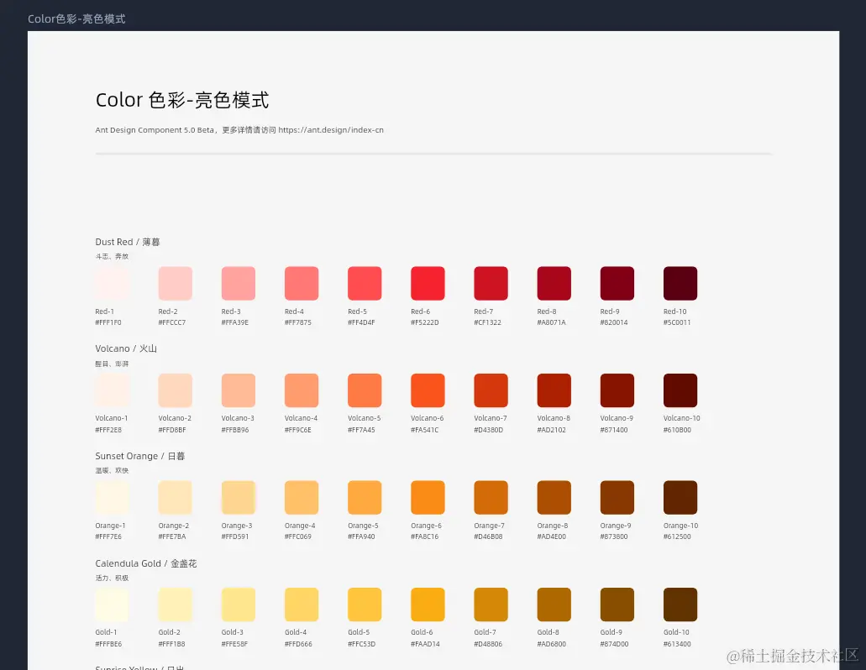Open the https://ant.design/index-cn link
Screen dimensions: 866x670
tap(331, 130)
